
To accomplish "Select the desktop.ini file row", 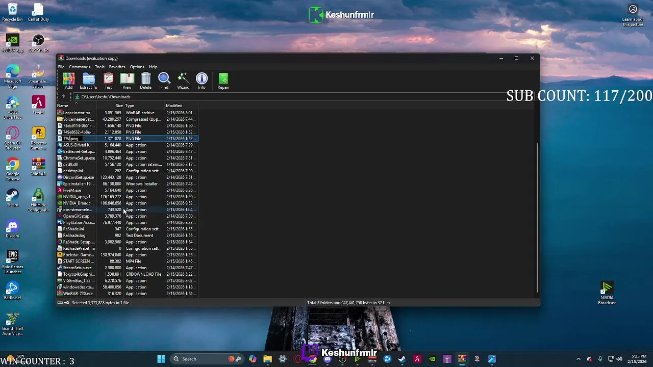I will pyautogui.click(x=127, y=171).
